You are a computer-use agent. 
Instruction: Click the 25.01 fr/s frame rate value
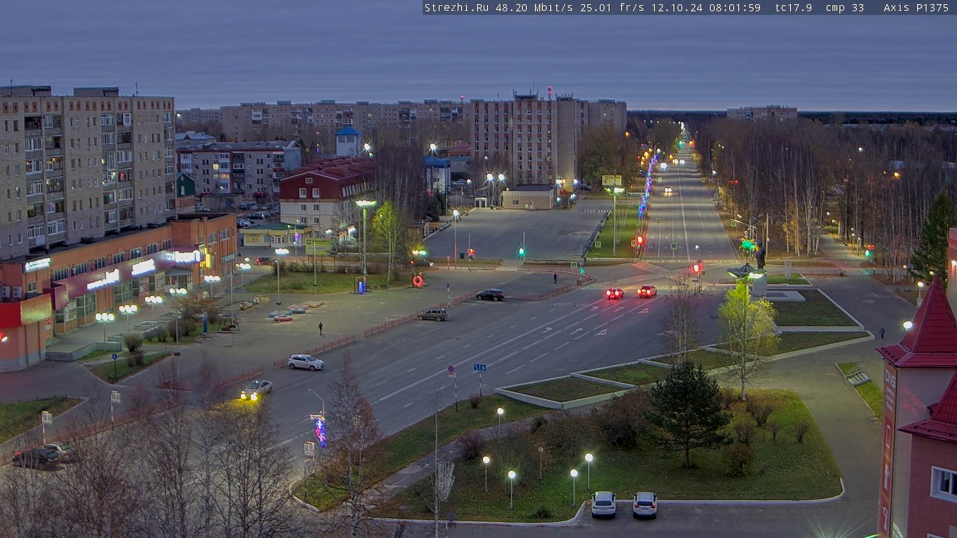pyautogui.click(x=613, y=7)
